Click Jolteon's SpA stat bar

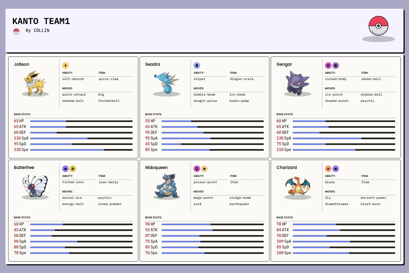(81, 138)
